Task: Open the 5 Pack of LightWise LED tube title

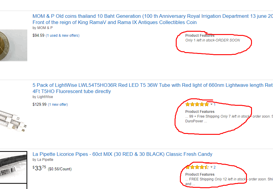Action: tap(153, 88)
